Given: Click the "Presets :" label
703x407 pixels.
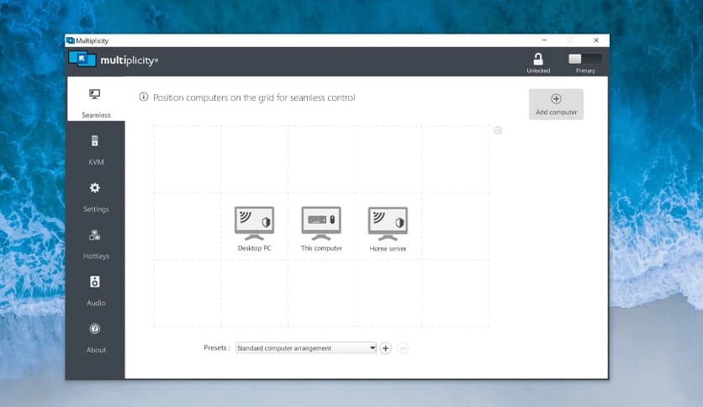Looking at the screenshot, I should [x=217, y=347].
